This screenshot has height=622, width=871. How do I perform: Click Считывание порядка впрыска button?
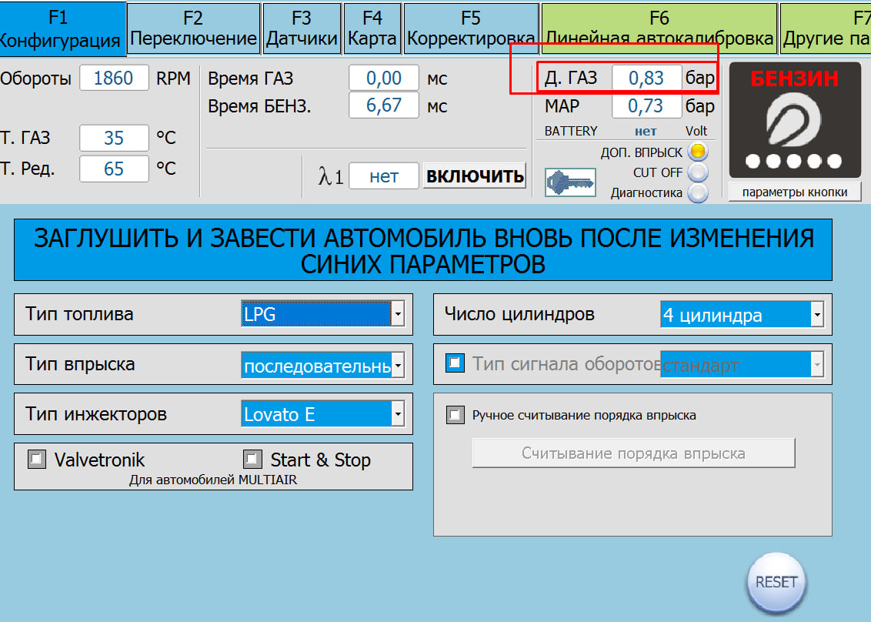coord(633,453)
